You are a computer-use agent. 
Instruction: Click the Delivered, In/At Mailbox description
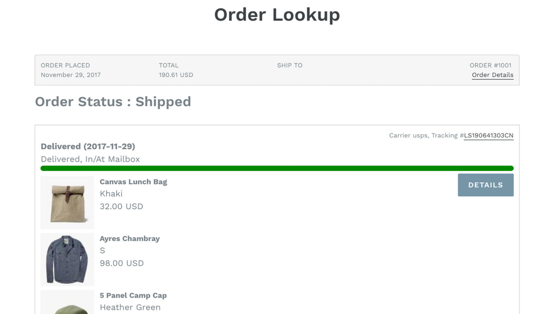(x=90, y=159)
